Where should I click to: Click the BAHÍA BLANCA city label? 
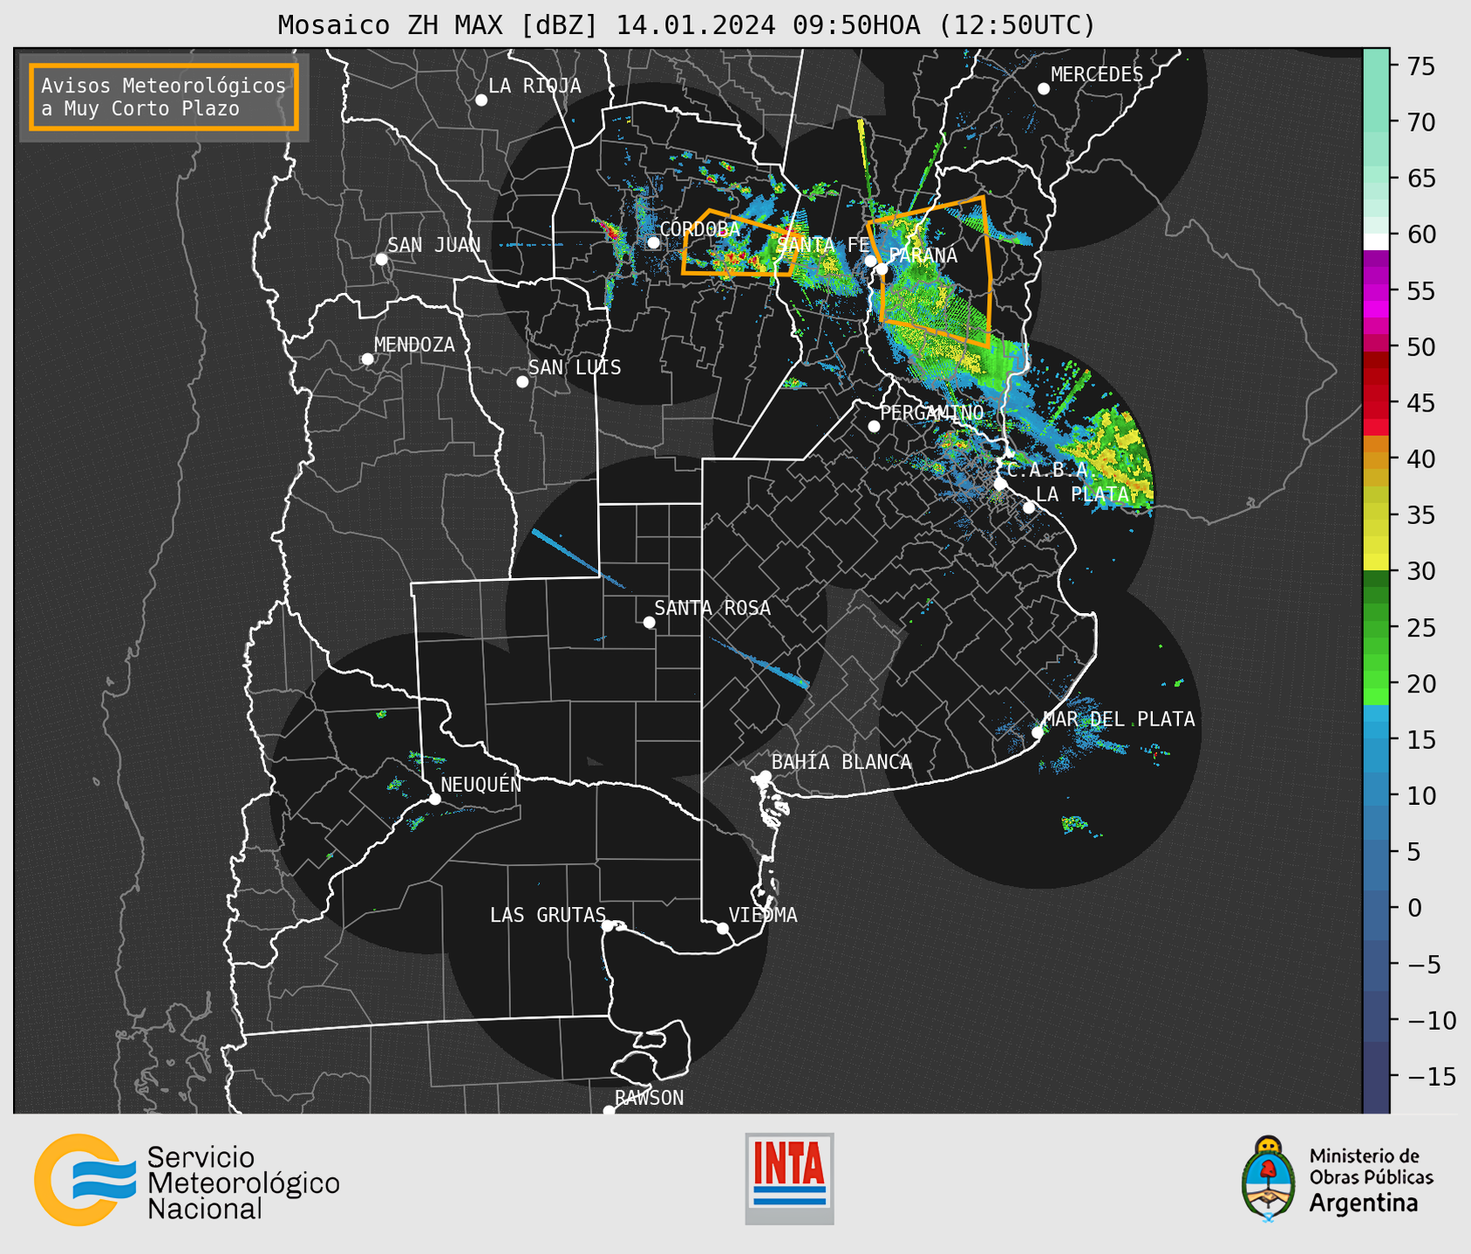(x=841, y=761)
